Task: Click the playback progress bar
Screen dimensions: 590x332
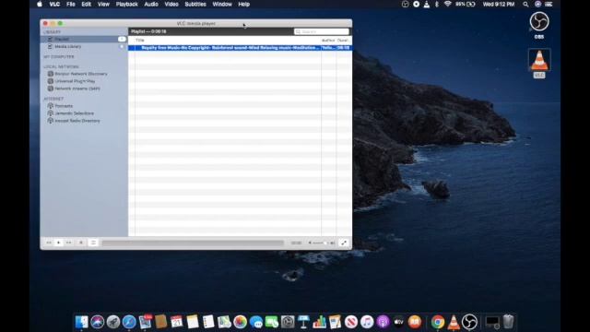Action: [x=193, y=243]
